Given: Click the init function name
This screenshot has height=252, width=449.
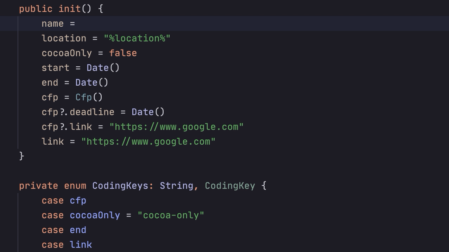Looking at the screenshot, I should tap(70, 9).
